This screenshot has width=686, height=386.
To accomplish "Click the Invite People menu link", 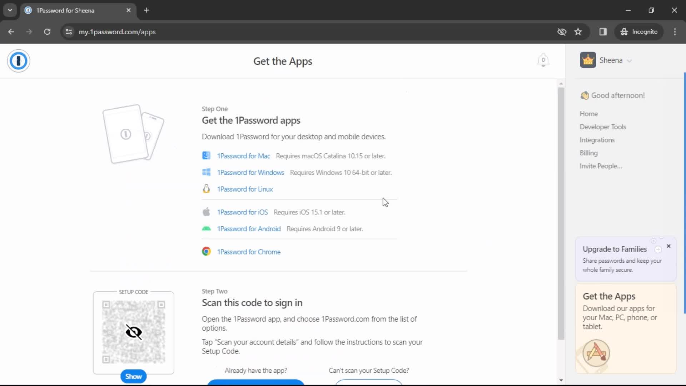I will pos(601,166).
